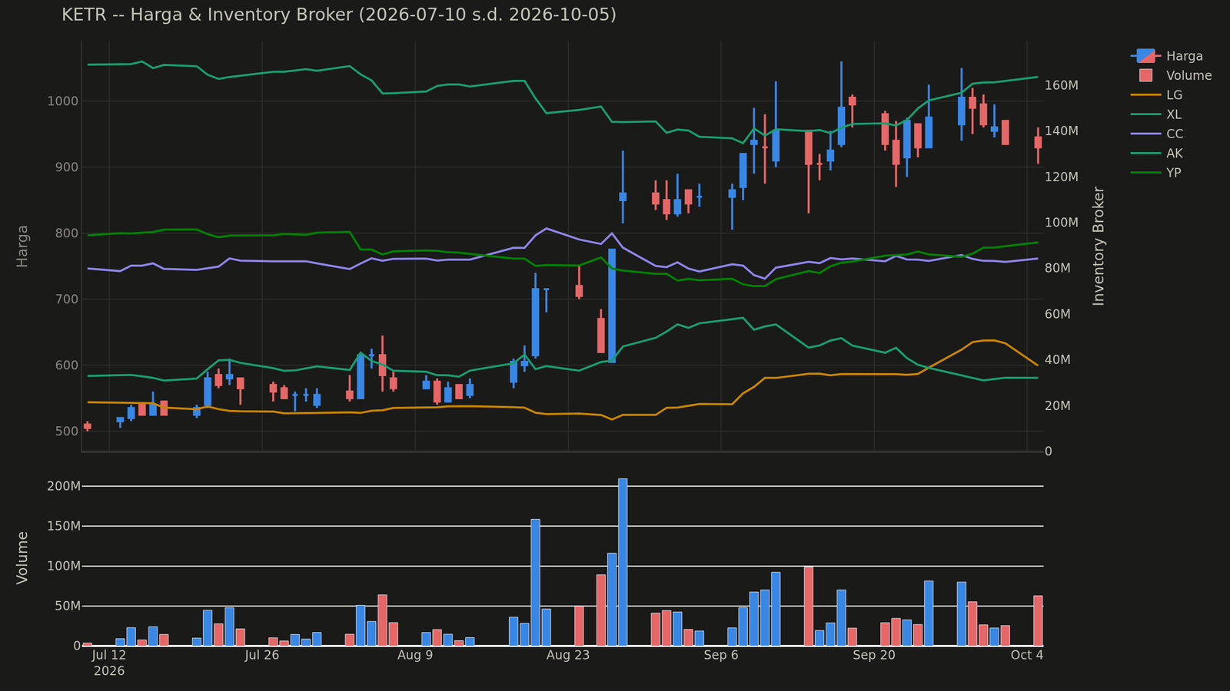Click the 50M volume axis tick label
This screenshot has height=691, width=1230.
[x=67, y=606]
